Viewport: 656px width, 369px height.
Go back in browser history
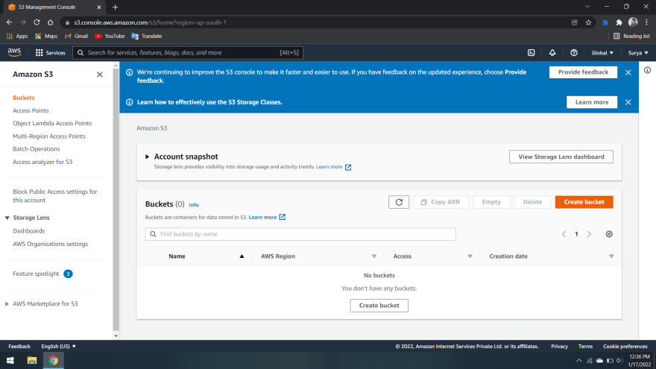[x=9, y=22]
